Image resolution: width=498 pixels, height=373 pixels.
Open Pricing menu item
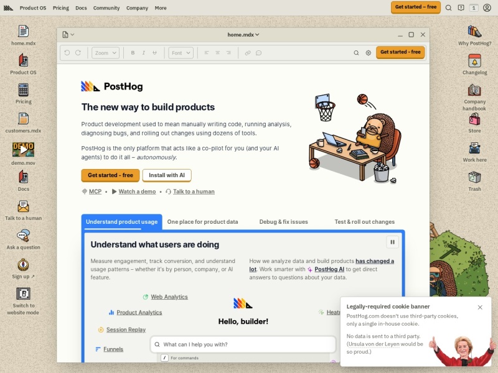pyautogui.click(x=61, y=8)
